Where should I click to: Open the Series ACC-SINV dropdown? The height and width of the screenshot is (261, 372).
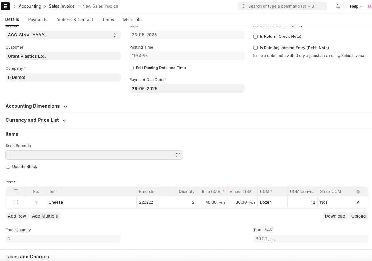pyautogui.click(x=63, y=35)
